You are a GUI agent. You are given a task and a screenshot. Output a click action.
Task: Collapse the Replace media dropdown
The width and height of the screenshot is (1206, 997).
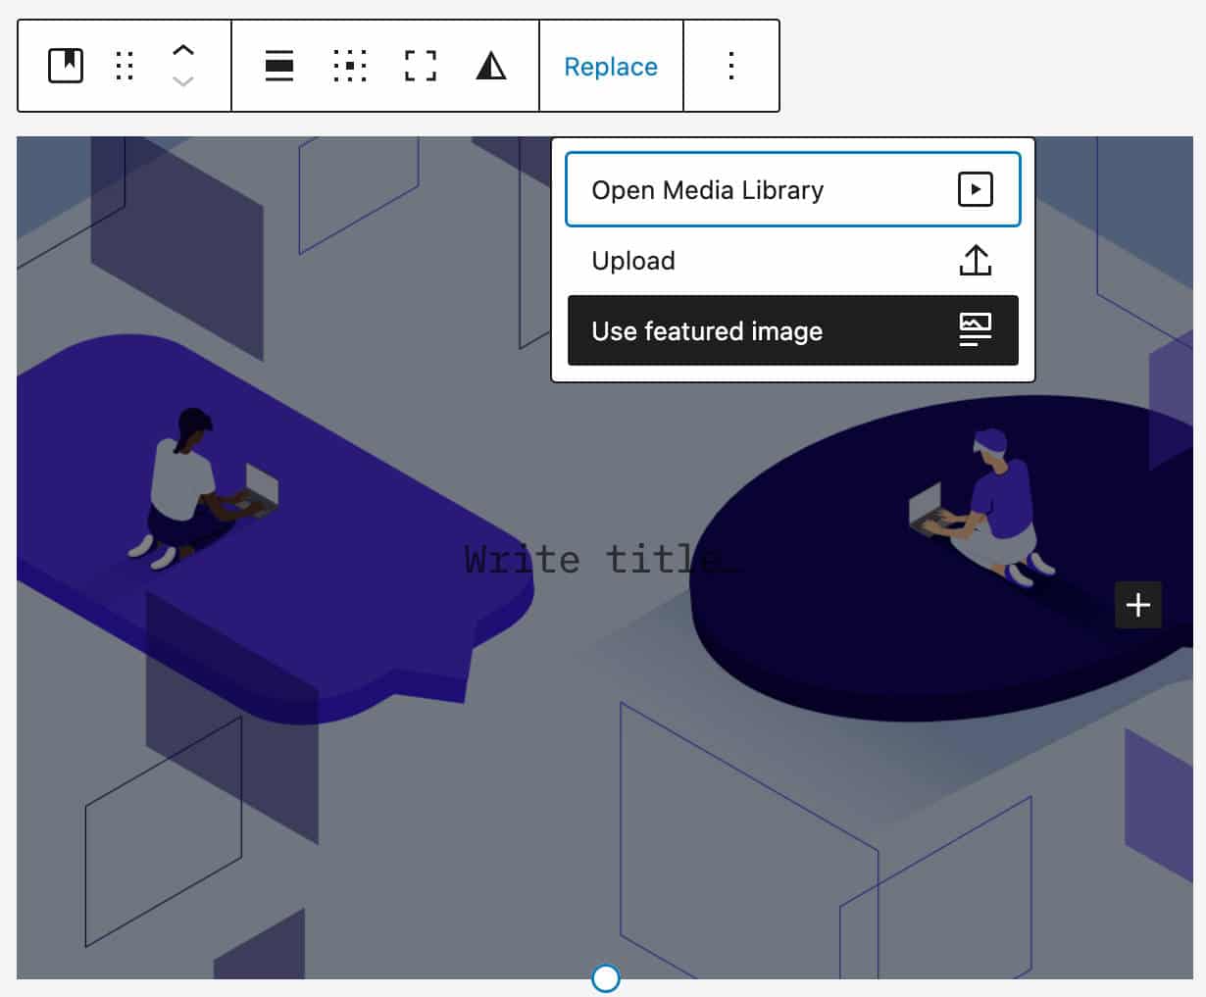(611, 66)
